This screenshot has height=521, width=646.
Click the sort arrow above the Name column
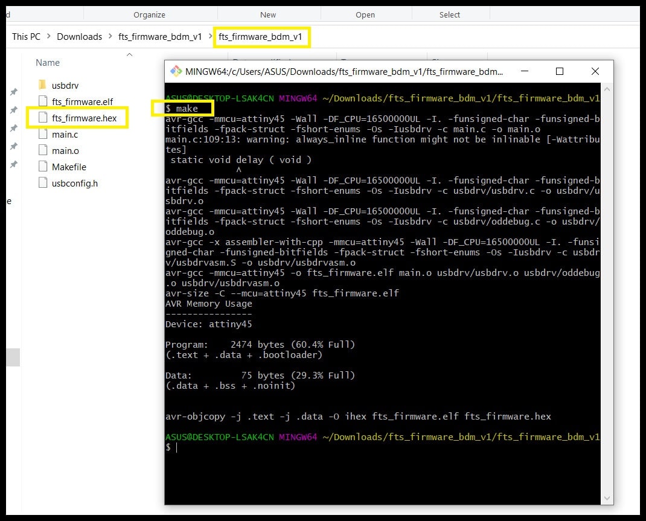coord(129,54)
